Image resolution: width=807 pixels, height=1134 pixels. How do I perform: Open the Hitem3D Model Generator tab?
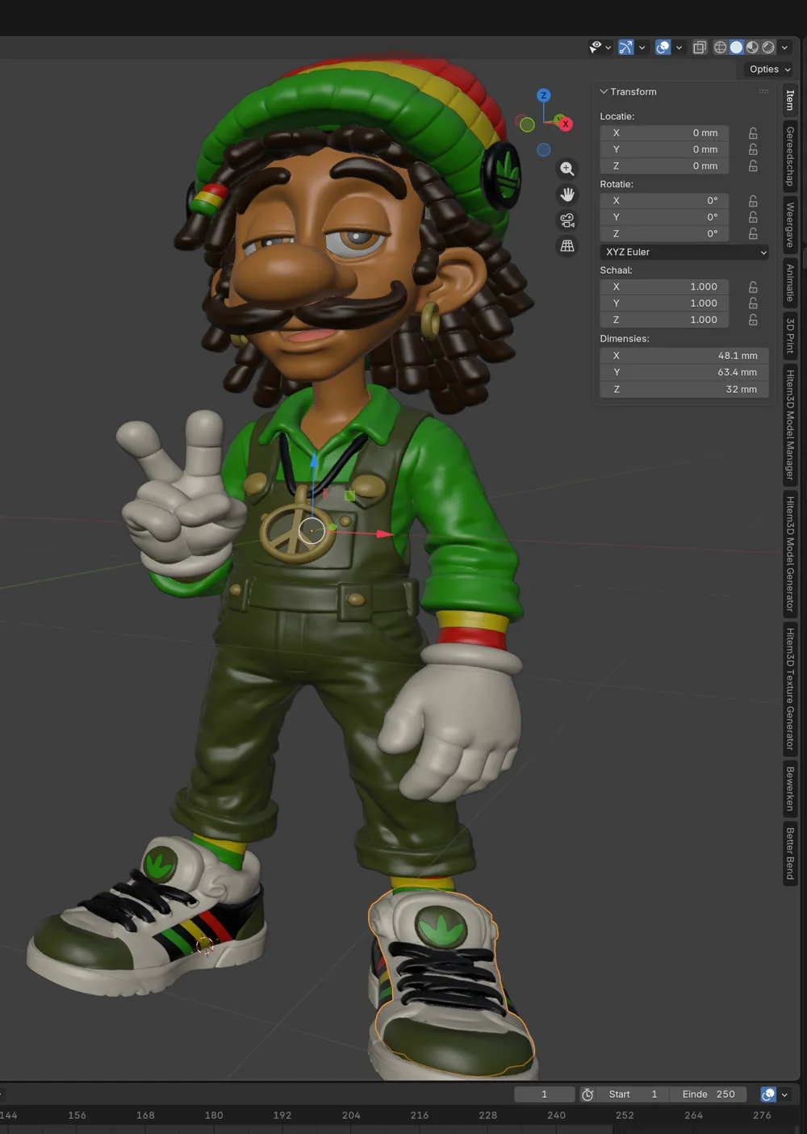click(x=790, y=553)
